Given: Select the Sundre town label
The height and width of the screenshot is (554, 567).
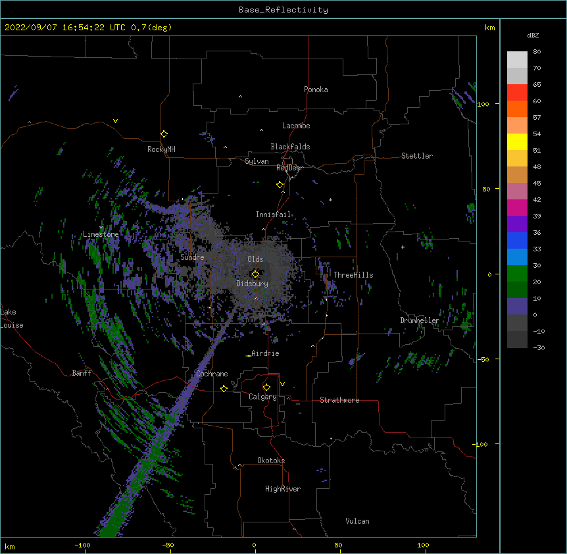Looking at the screenshot, I should (x=192, y=257).
